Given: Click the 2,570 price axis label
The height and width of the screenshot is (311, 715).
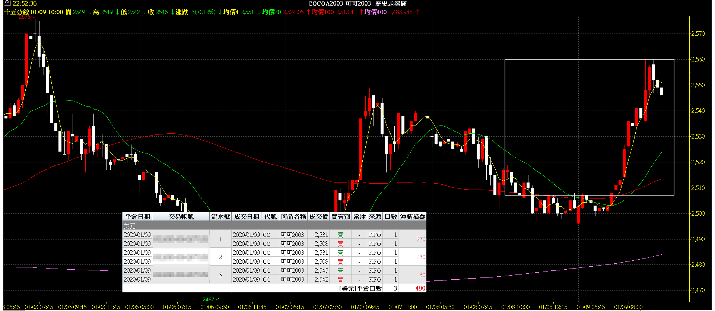Looking at the screenshot, I should tap(698, 34).
